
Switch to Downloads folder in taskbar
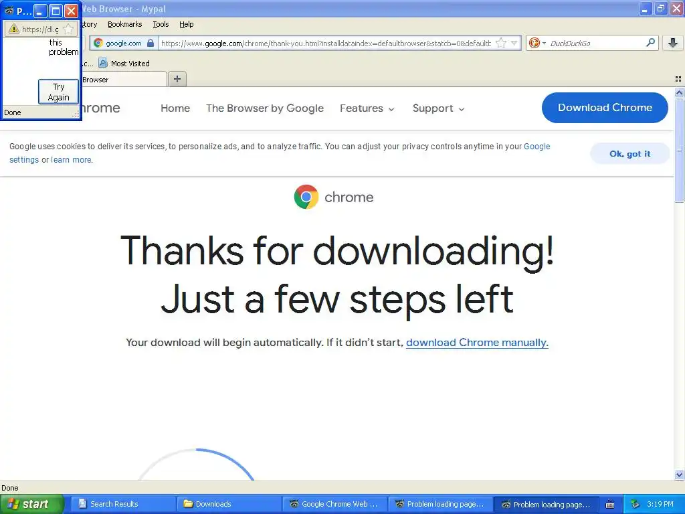pyautogui.click(x=229, y=504)
